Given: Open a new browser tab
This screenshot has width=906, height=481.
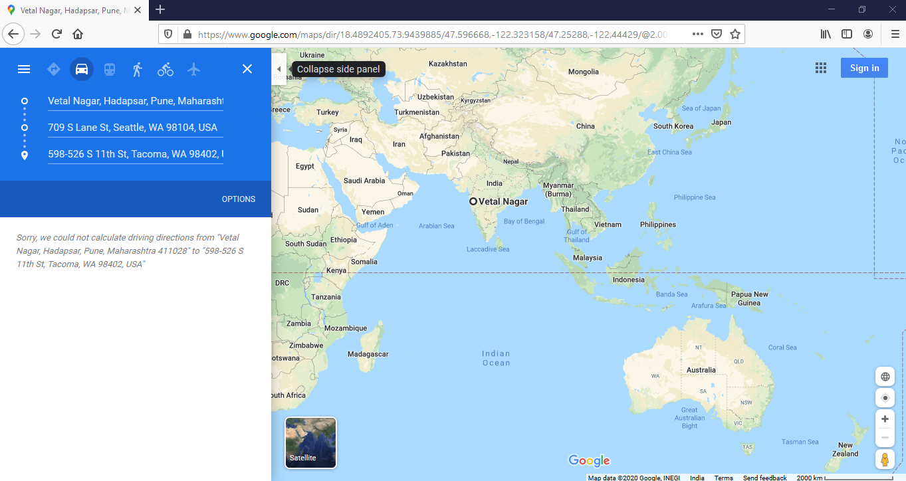Looking at the screenshot, I should tap(160, 9).
